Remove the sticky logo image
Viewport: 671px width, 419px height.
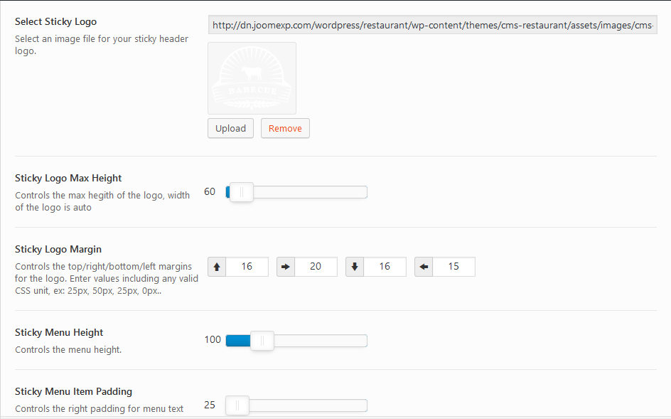pos(285,129)
